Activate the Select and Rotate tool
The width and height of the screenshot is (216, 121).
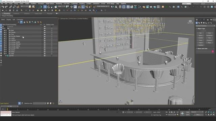[x=49, y=7]
